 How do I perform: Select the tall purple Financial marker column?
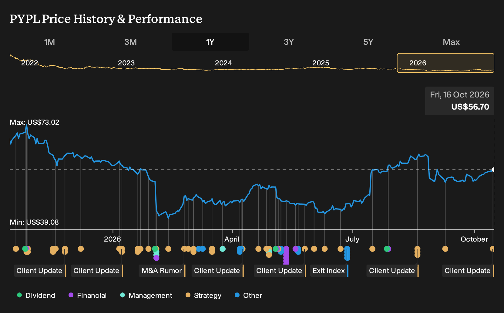coord(286,255)
